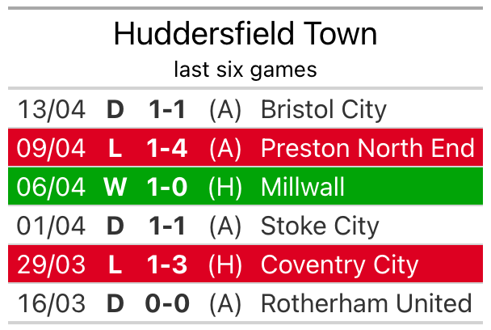Select the 29/03 match date
Screen dimensions: 491x330
point(51,264)
